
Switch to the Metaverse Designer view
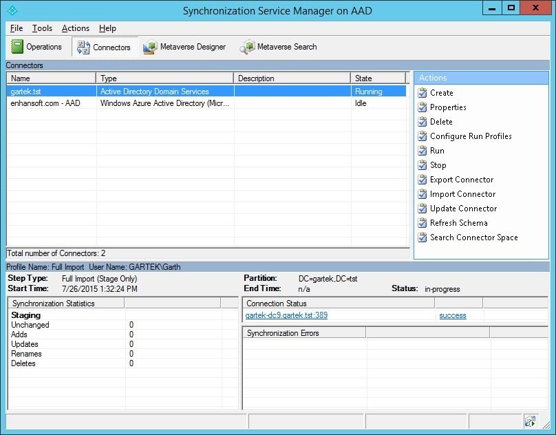184,47
